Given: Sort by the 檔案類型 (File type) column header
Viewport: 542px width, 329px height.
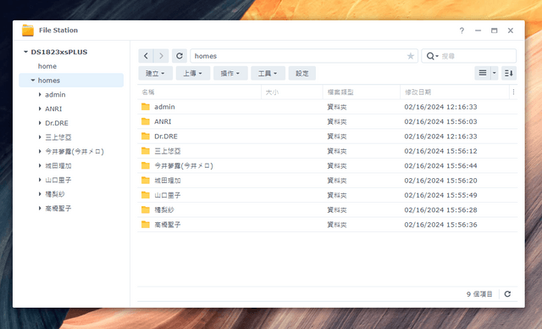Looking at the screenshot, I should (x=362, y=92).
